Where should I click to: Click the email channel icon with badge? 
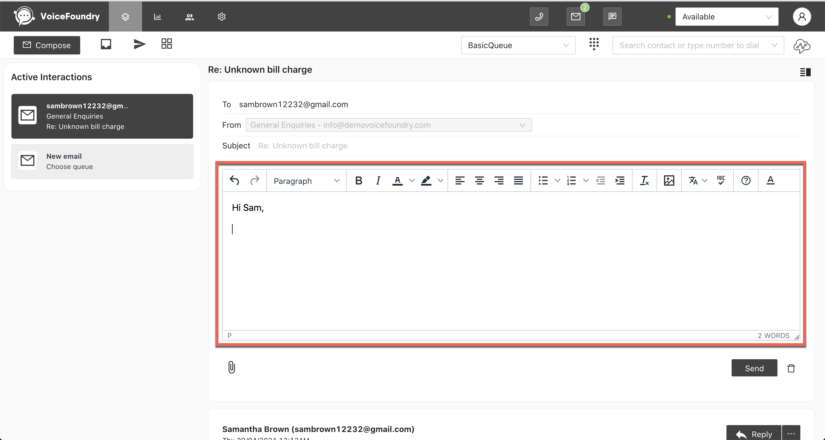click(x=576, y=16)
